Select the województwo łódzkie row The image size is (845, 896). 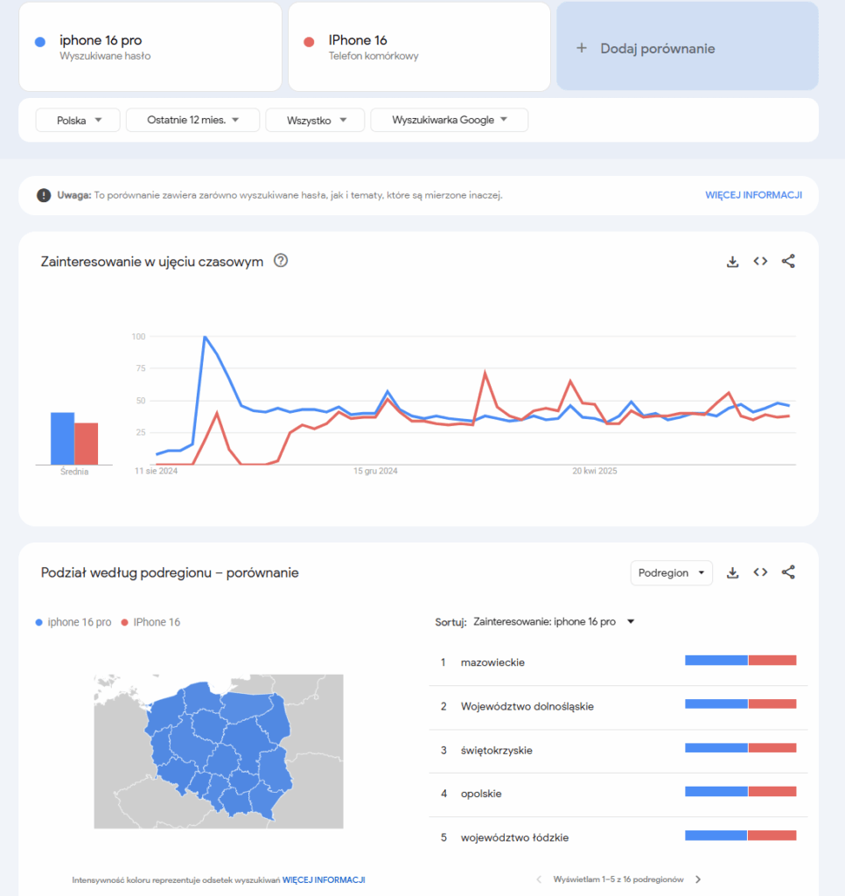point(618,837)
